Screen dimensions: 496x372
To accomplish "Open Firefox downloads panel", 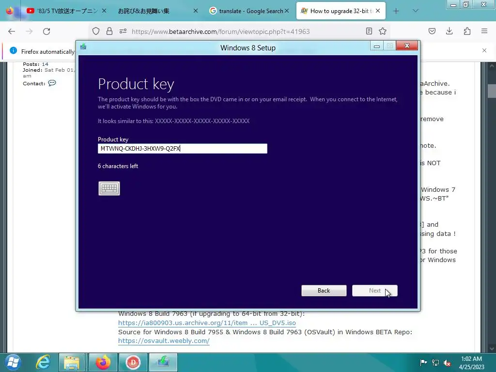I will coord(449,31).
